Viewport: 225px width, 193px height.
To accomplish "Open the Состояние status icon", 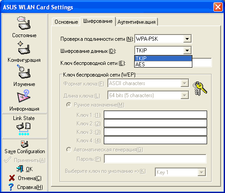I will [x=24, y=23].
